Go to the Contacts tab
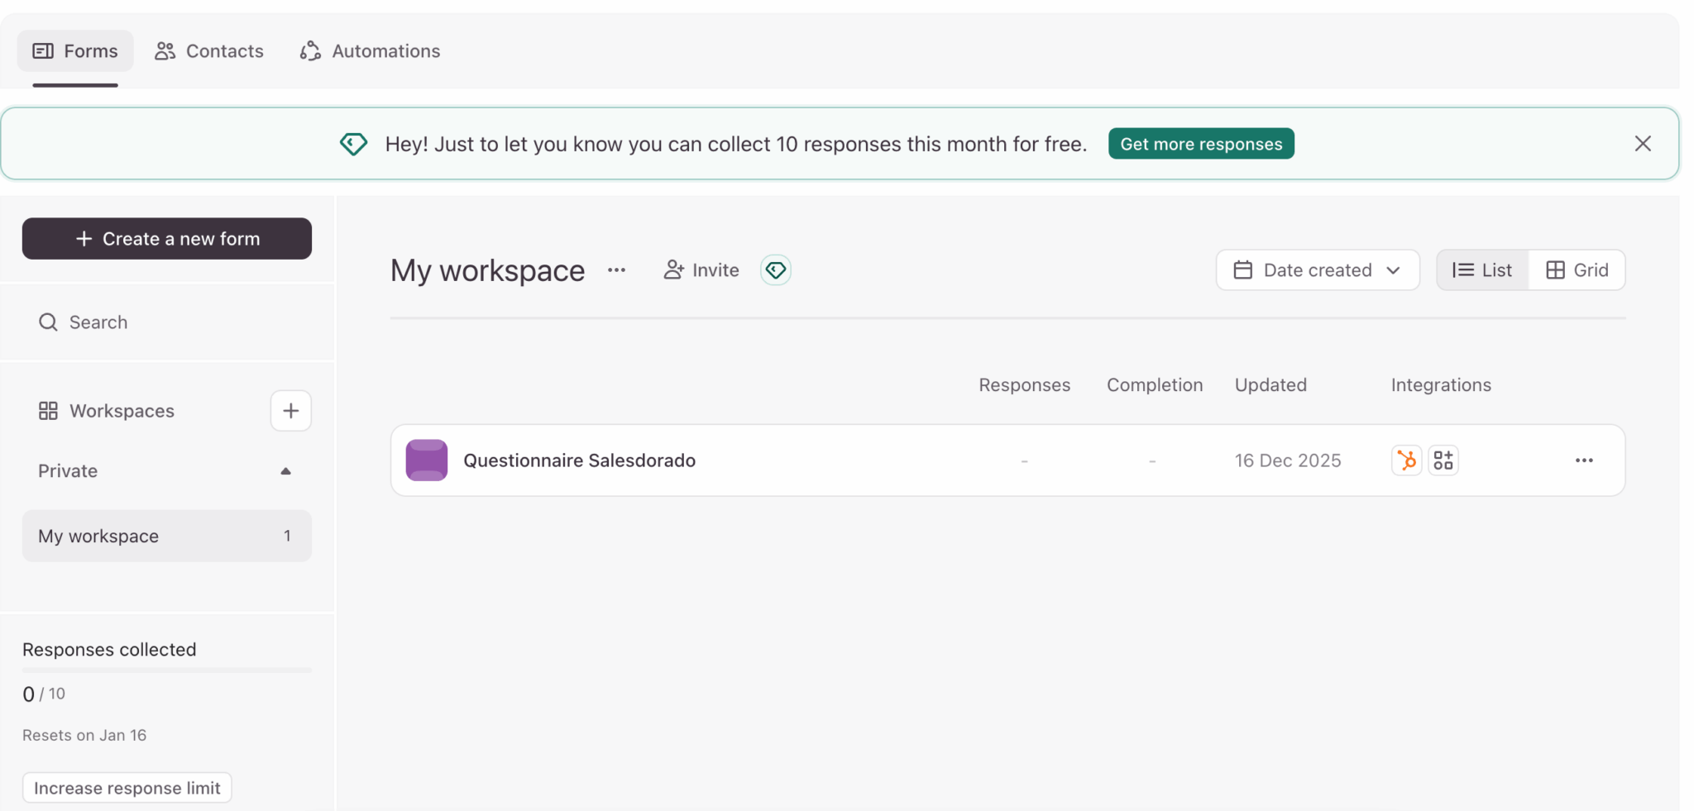 point(209,51)
